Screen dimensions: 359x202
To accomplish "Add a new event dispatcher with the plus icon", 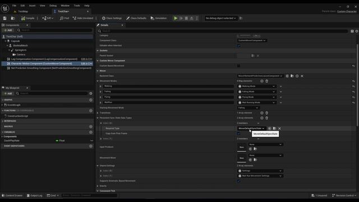I will point(91,146).
